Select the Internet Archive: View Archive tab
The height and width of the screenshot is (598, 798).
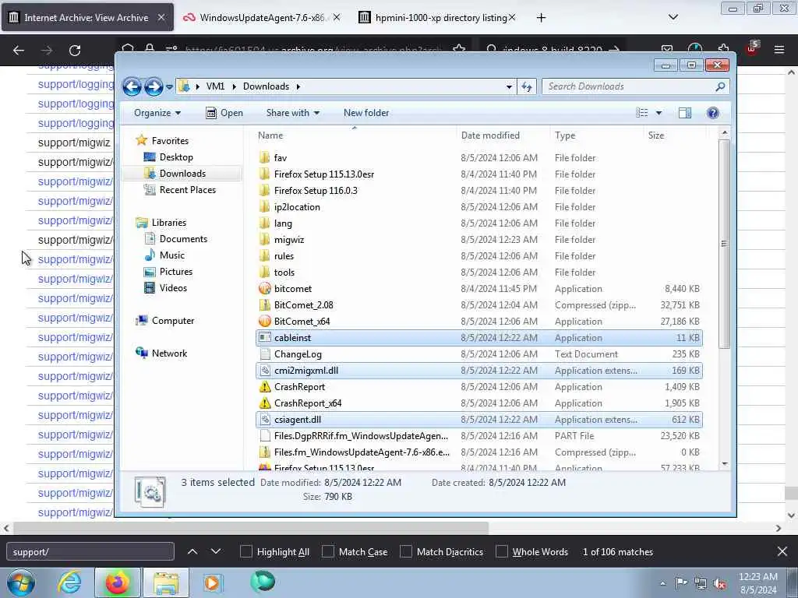coord(87,17)
